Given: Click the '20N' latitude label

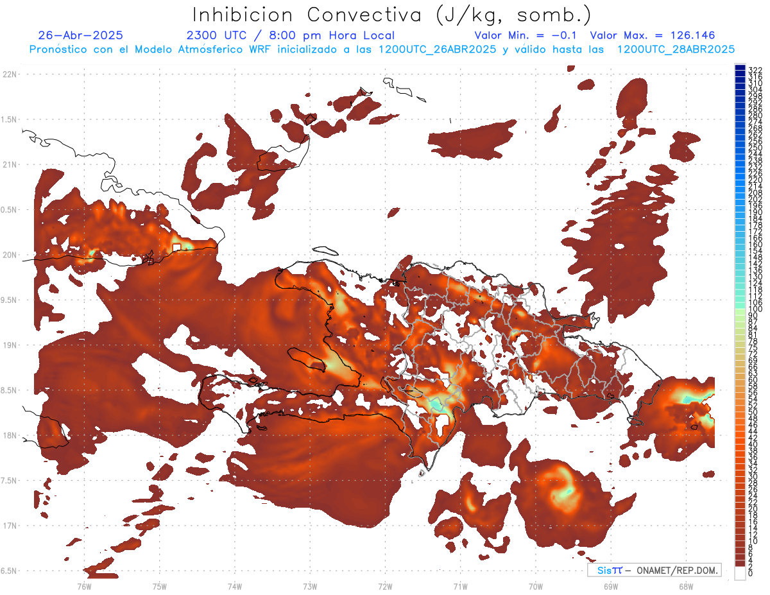Looking at the screenshot, I should [x=9, y=255].
